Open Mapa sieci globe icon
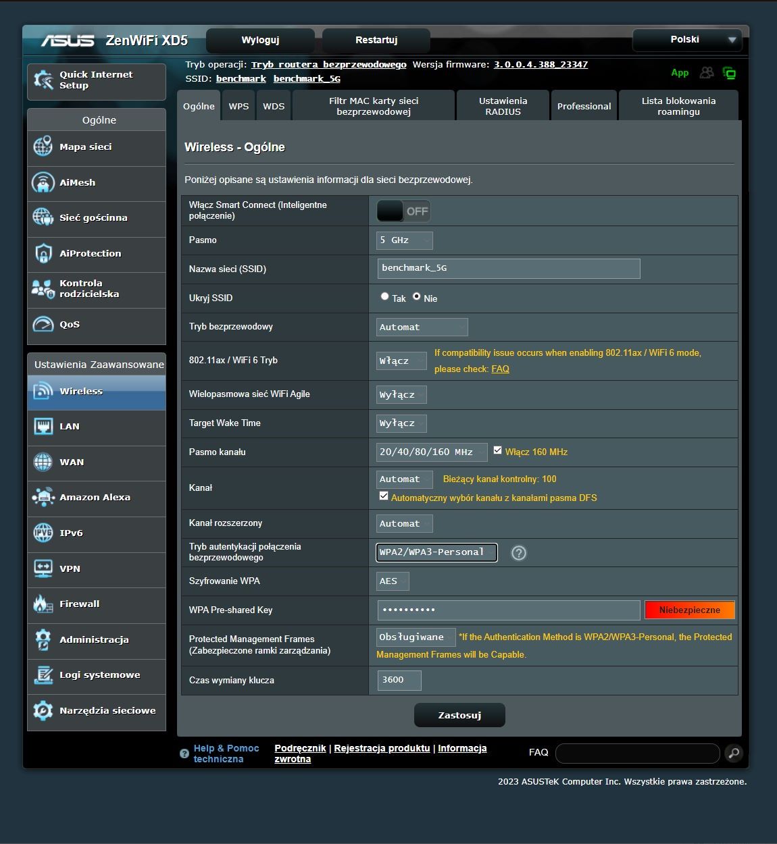This screenshot has width=777, height=844. [x=43, y=147]
